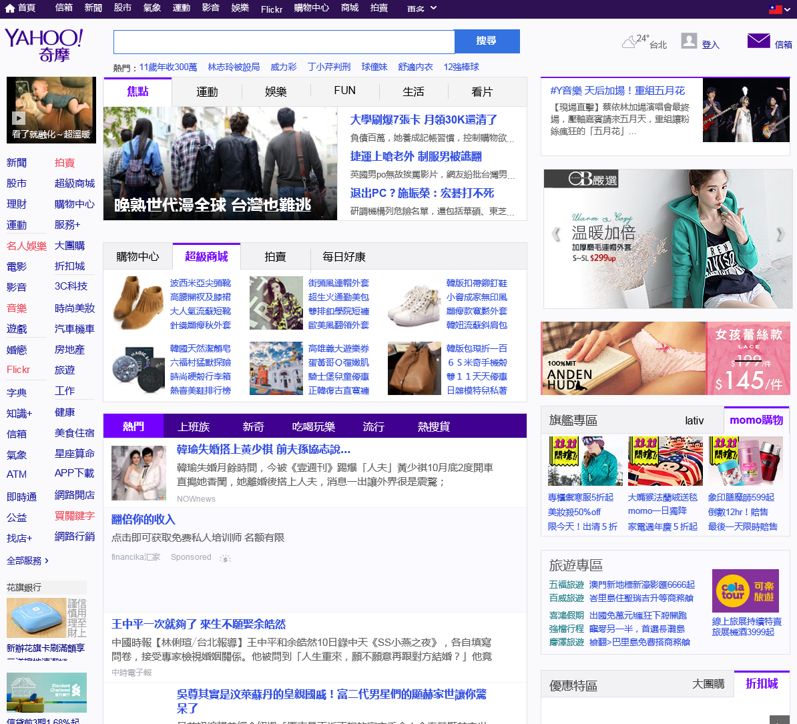Open shopping link 波西米亞尖頭靴
Viewport: 797px width, 724px height.
click(200, 283)
